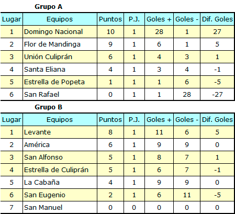Click the Grupo A title
Screen dimensions: 235x214
pos(48,7)
